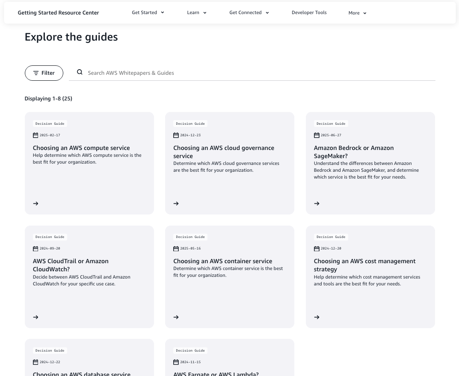Go to Getting Started Resource Center home
The height and width of the screenshot is (376, 459).
(58, 13)
